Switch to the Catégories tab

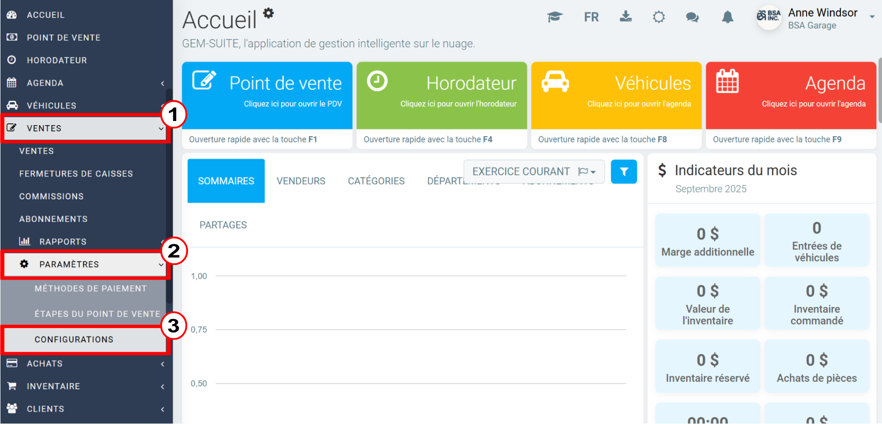point(376,181)
